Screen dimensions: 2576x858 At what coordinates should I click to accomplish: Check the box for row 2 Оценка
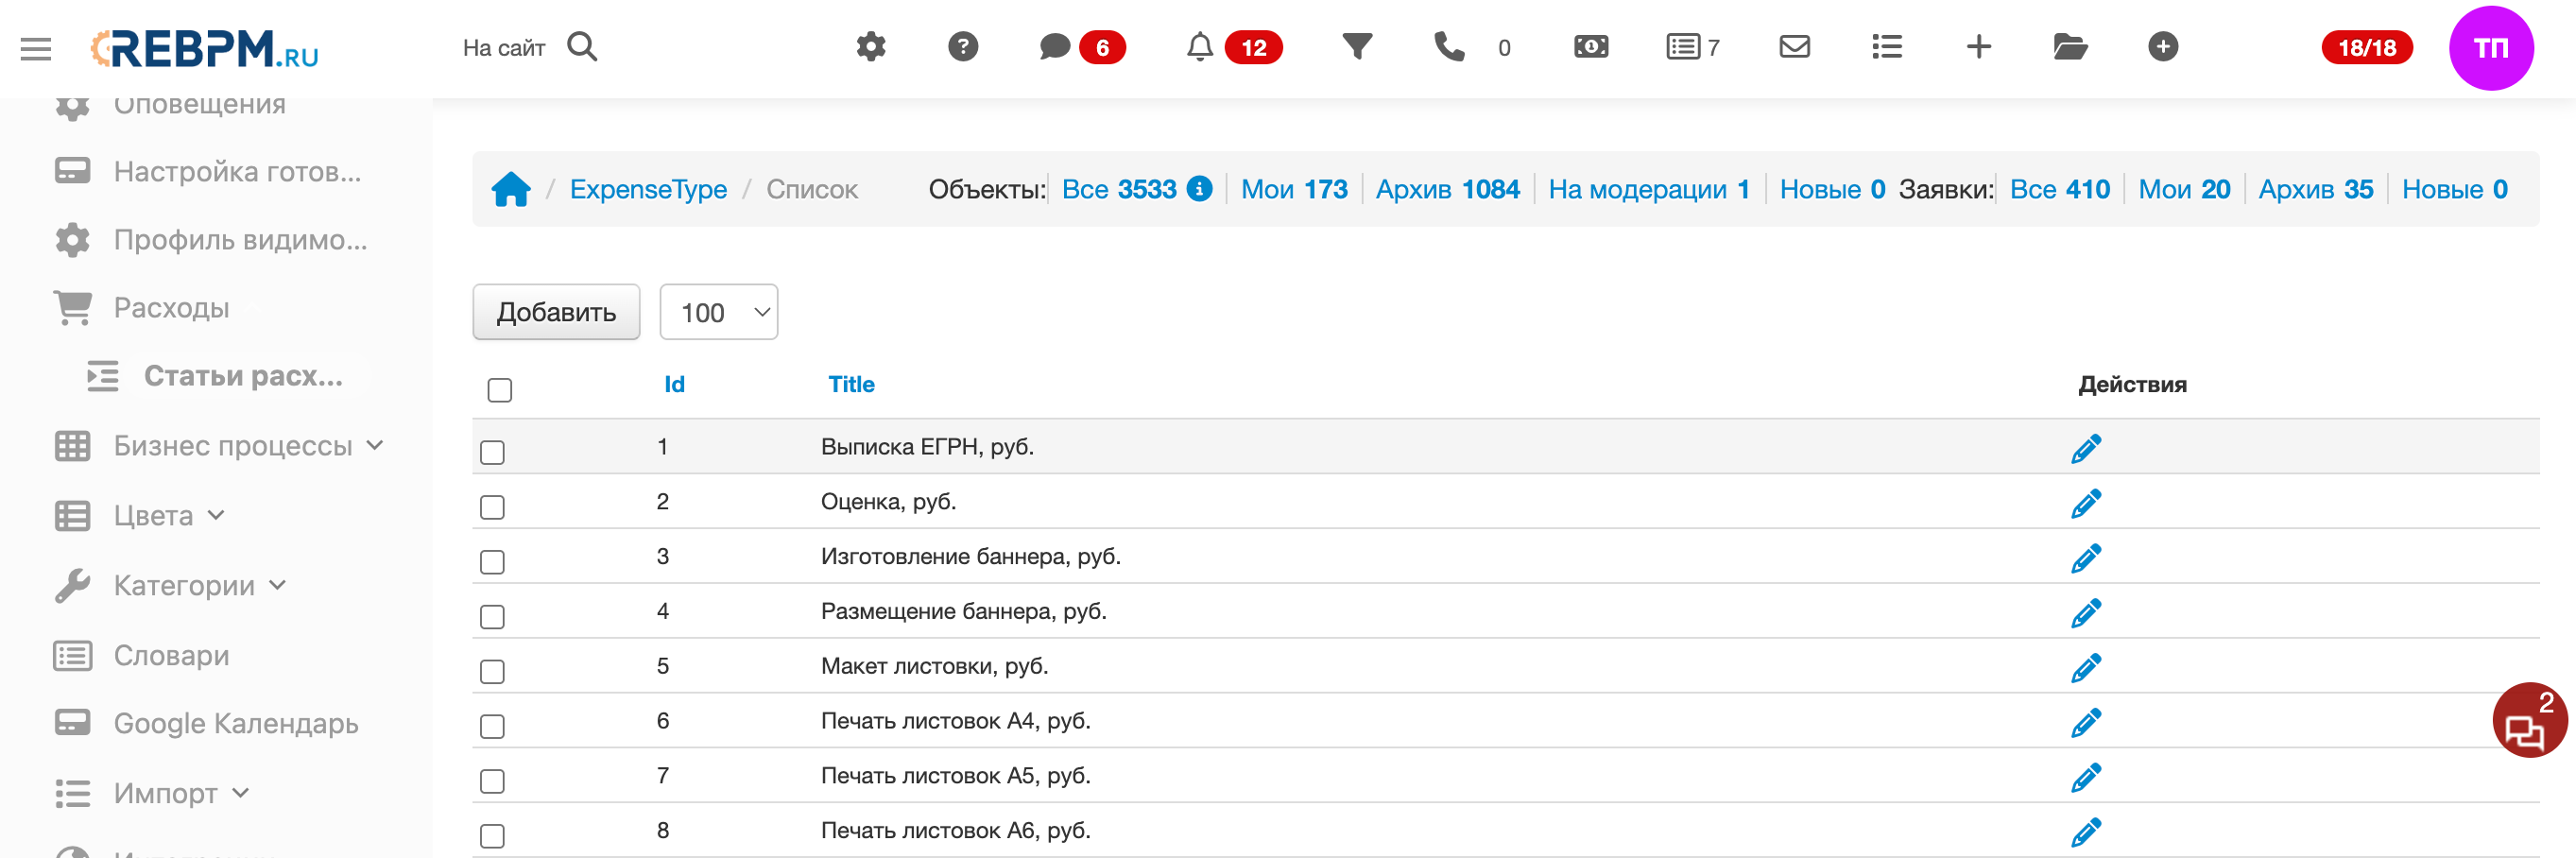pos(492,507)
